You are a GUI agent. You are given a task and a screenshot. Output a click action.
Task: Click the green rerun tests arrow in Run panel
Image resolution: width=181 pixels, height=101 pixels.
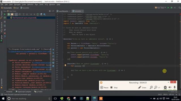5,14
